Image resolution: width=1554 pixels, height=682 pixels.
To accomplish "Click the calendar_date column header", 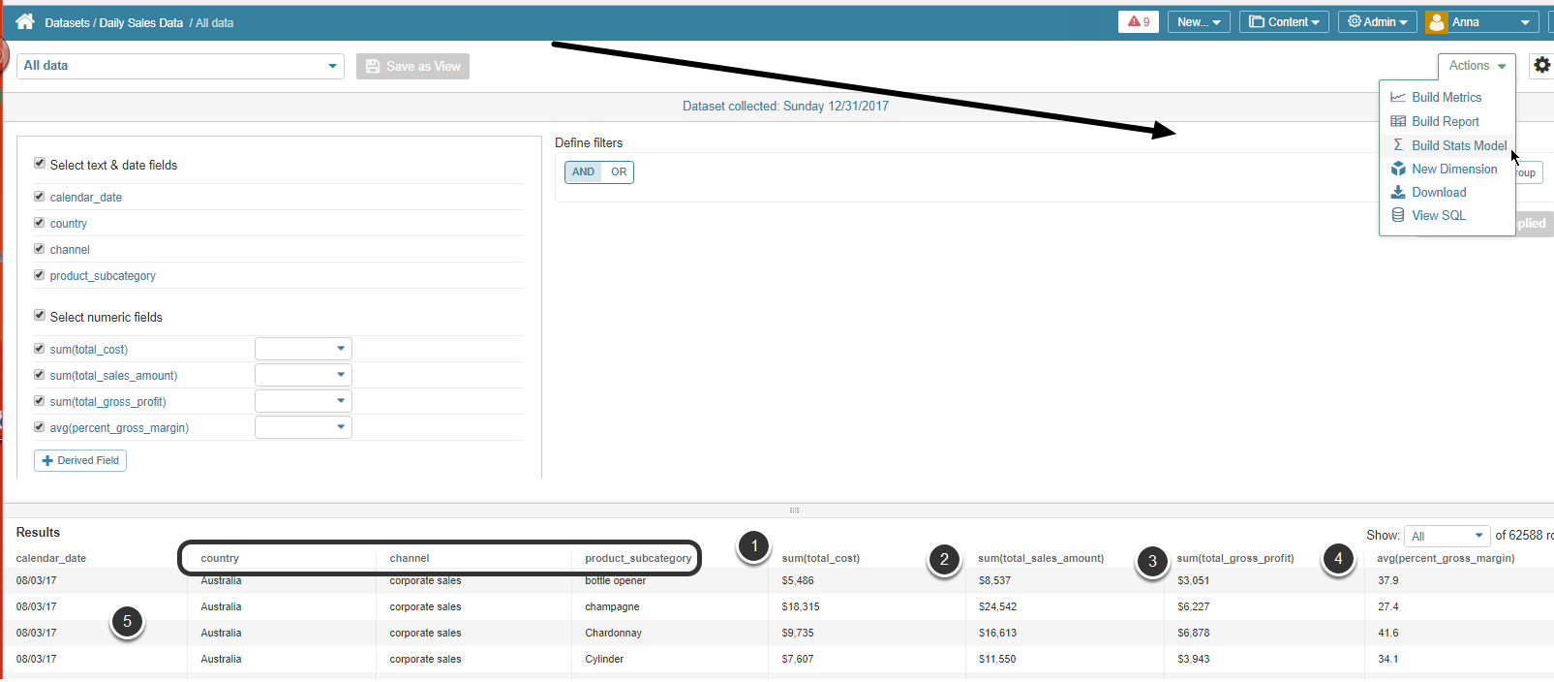I will pyautogui.click(x=51, y=558).
